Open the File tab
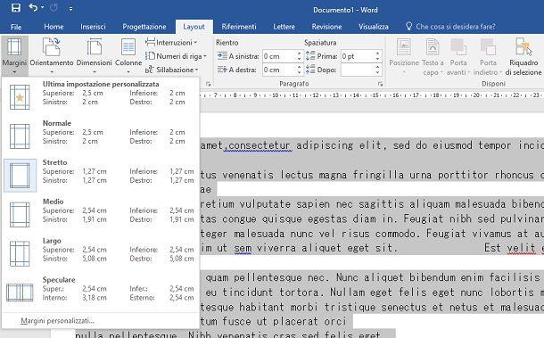This screenshot has width=544, height=338. (16, 27)
